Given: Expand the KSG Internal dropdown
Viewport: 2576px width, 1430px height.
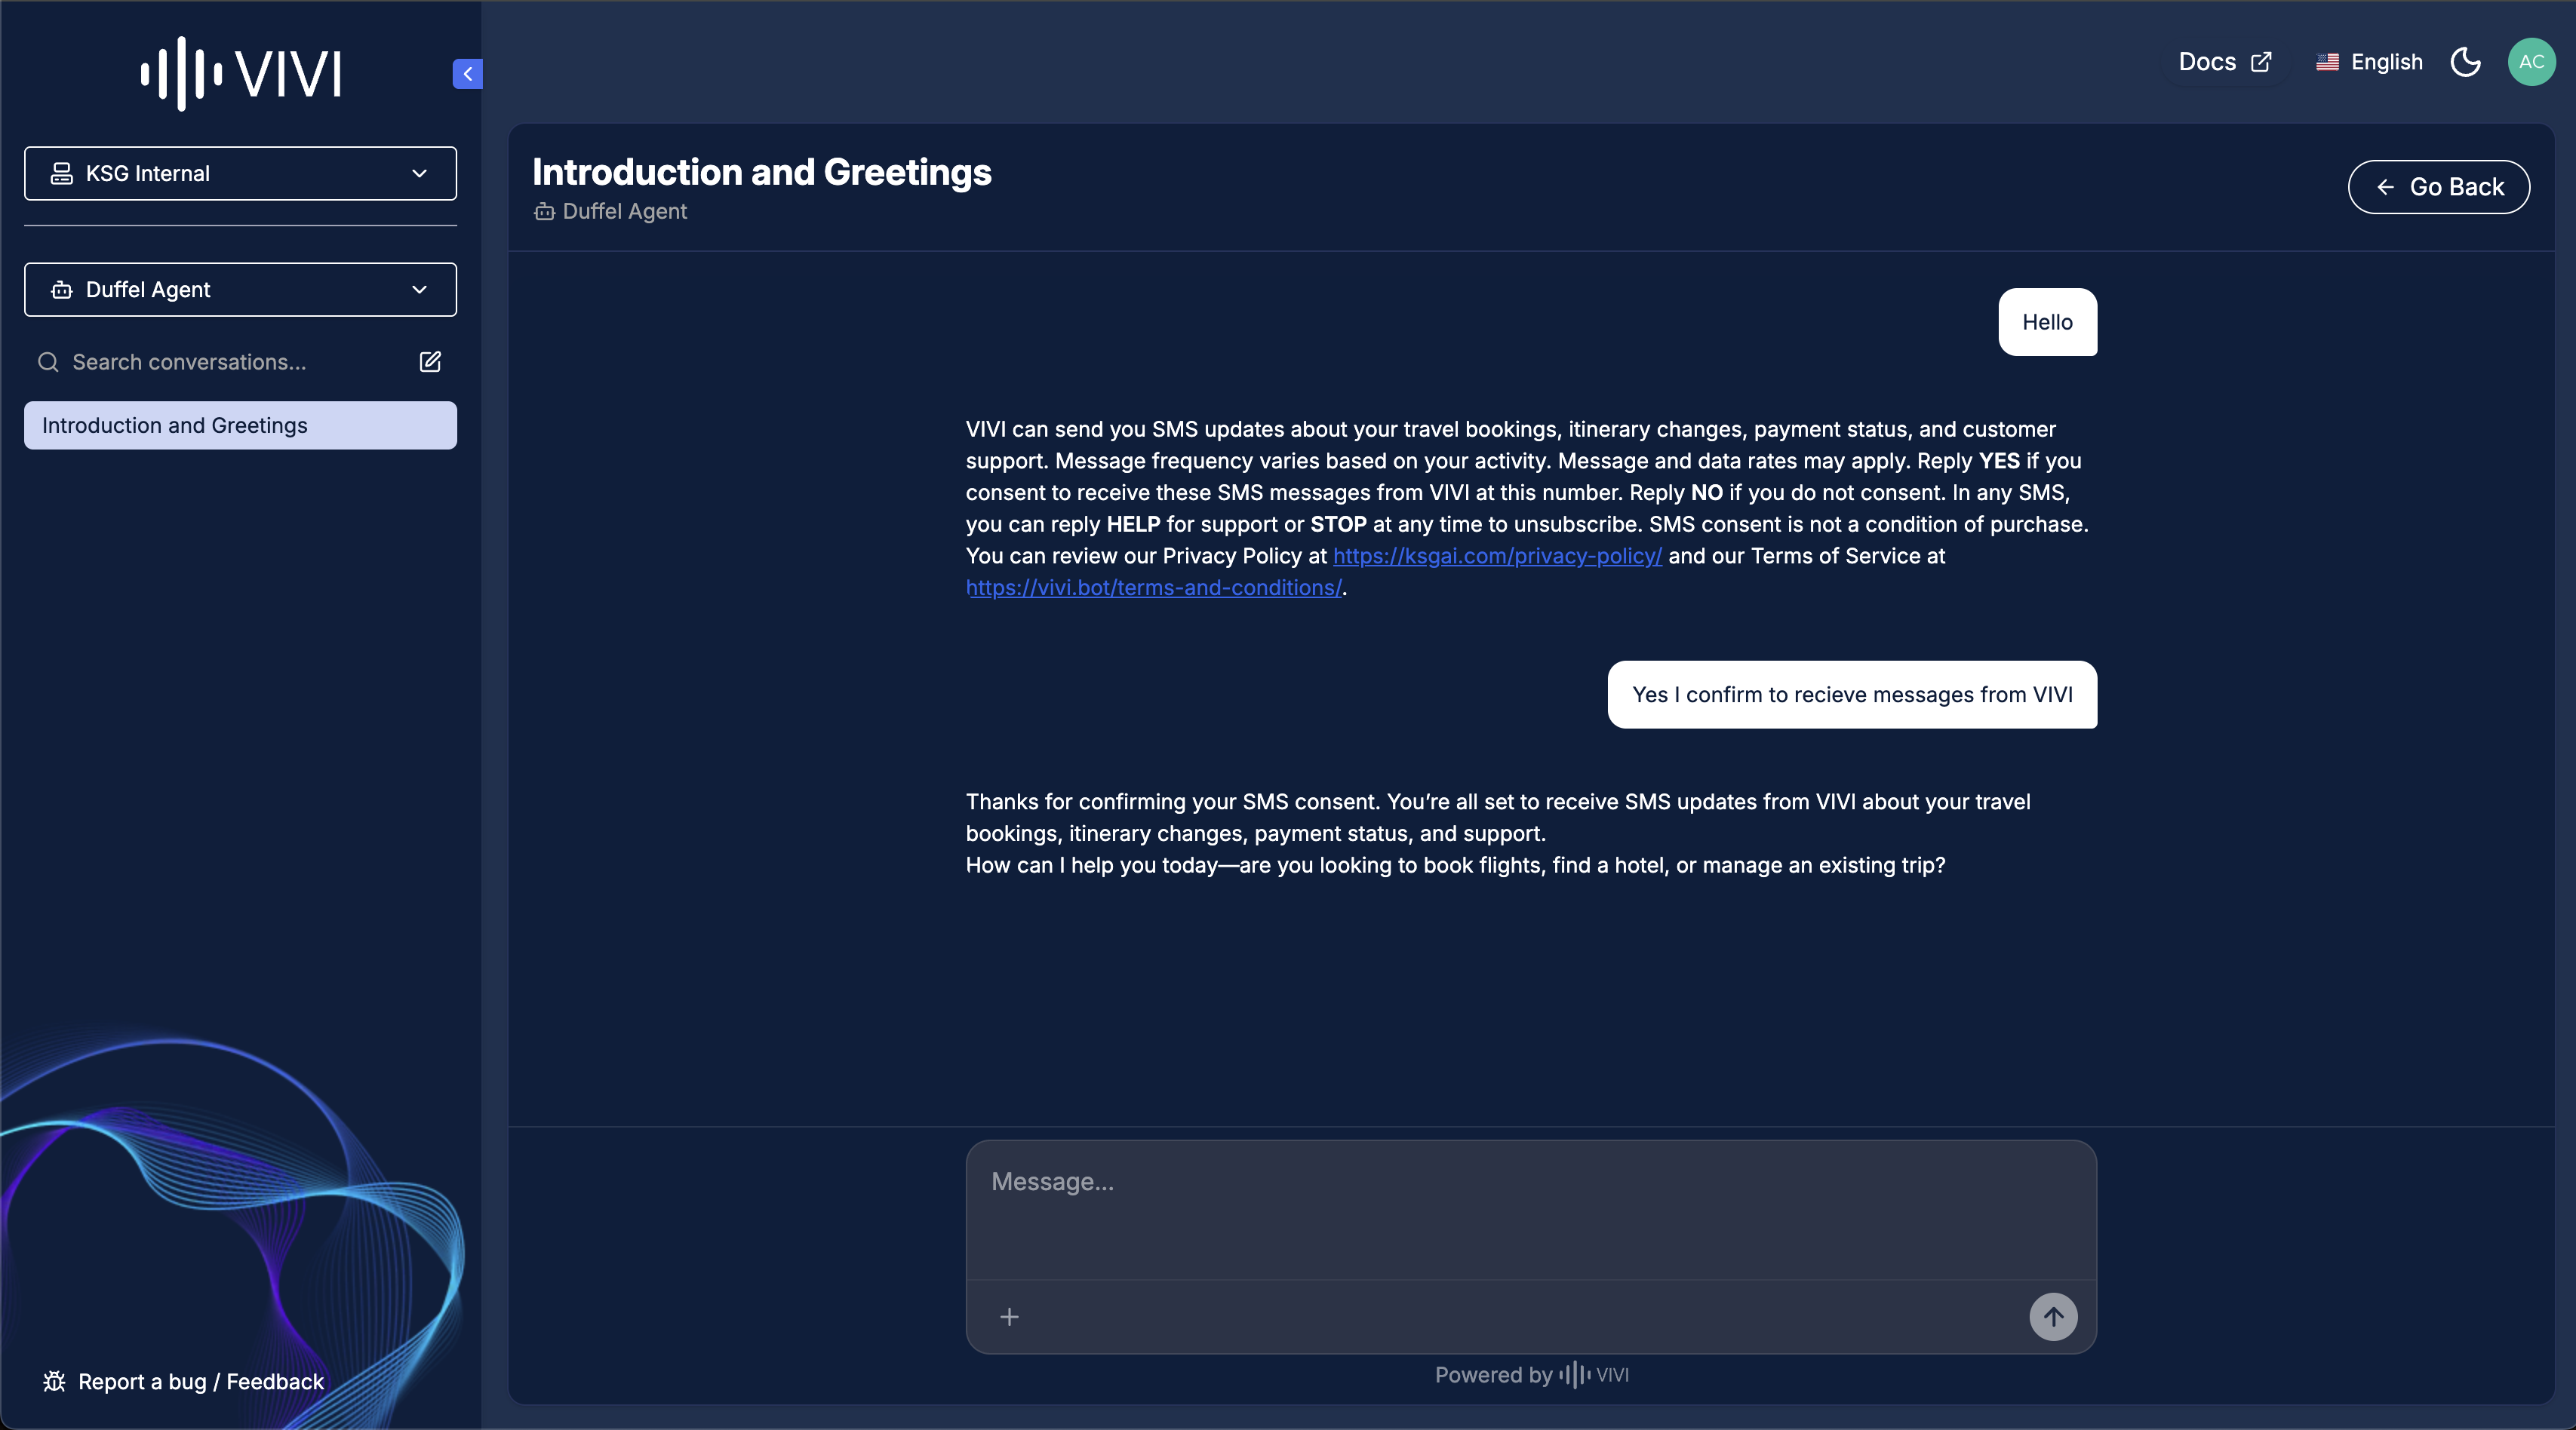Looking at the screenshot, I should [240, 173].
